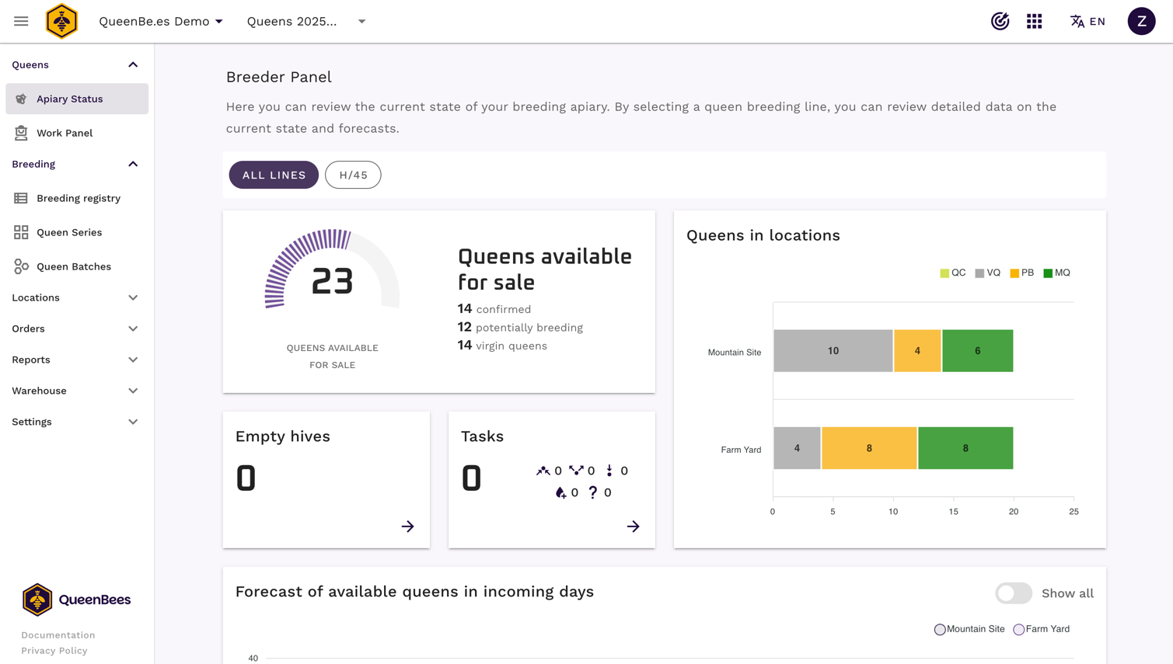Screen dimensions: 1173x664
Task: Open Tasks details with arrow icon
Action: (633, 527)
